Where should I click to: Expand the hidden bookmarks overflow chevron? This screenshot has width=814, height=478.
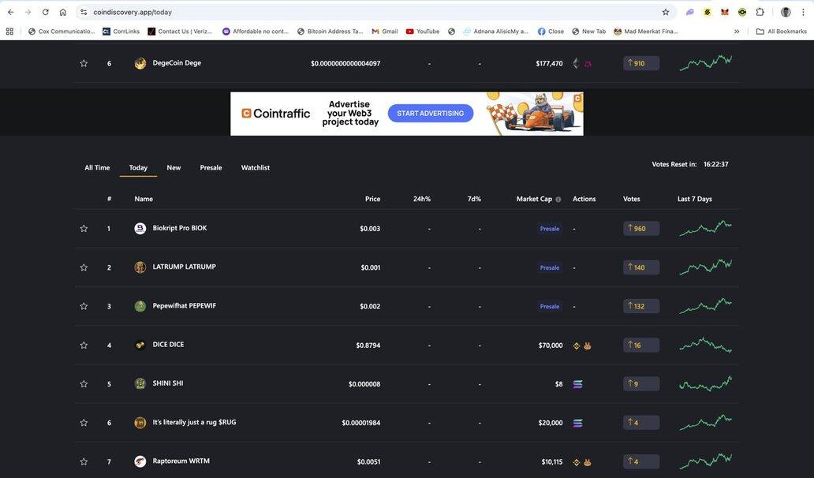point(737,32)
